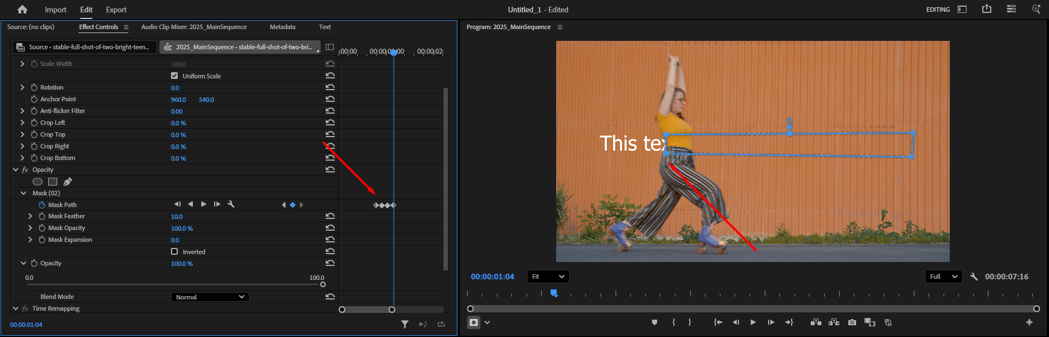Switch to the Metadata panel tab
Screen dimensions: 1049x337
click(283, 27)
